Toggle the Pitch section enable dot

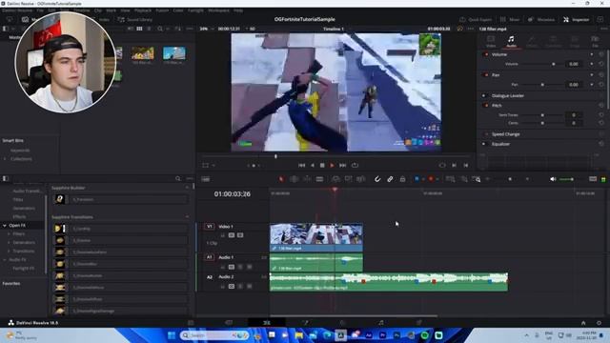pos(486,106)
